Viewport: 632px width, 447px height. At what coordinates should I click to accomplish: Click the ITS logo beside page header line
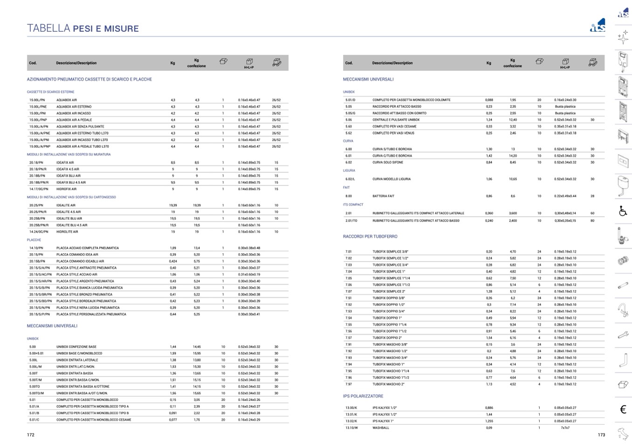click(597, 26)
